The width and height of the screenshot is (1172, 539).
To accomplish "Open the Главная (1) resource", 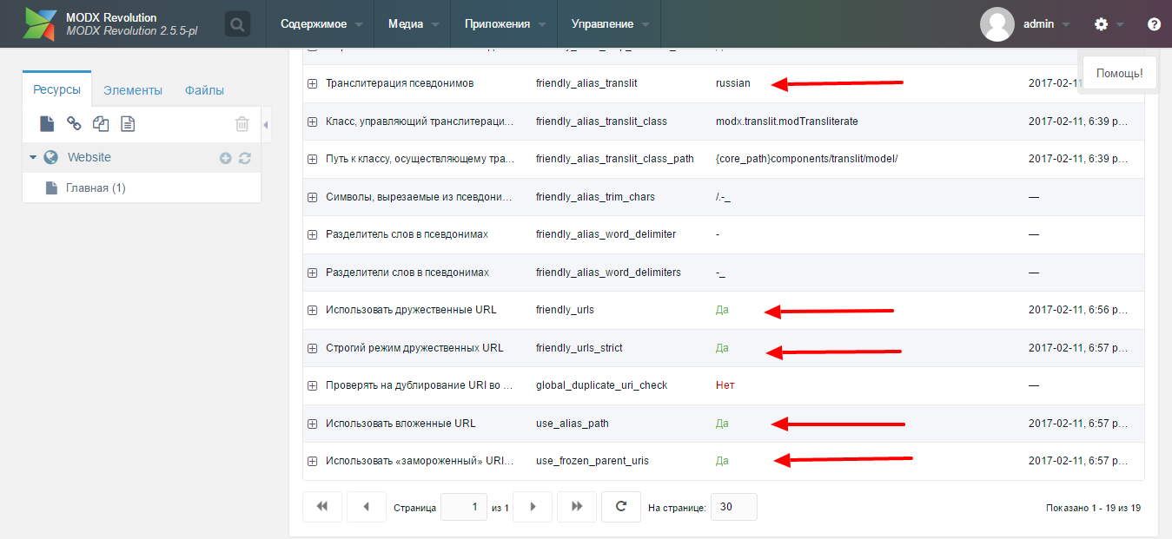I will pyautogui.click(x=96, y=187).
